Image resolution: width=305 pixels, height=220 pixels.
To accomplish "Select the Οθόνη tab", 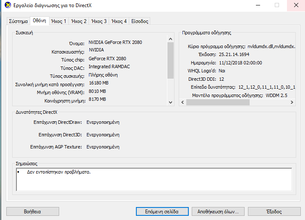I will (x=39, y=20).
